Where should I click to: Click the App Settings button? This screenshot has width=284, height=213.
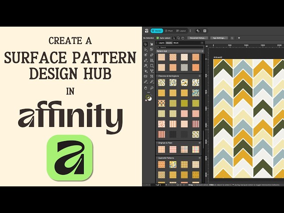(x=219, y=38)
